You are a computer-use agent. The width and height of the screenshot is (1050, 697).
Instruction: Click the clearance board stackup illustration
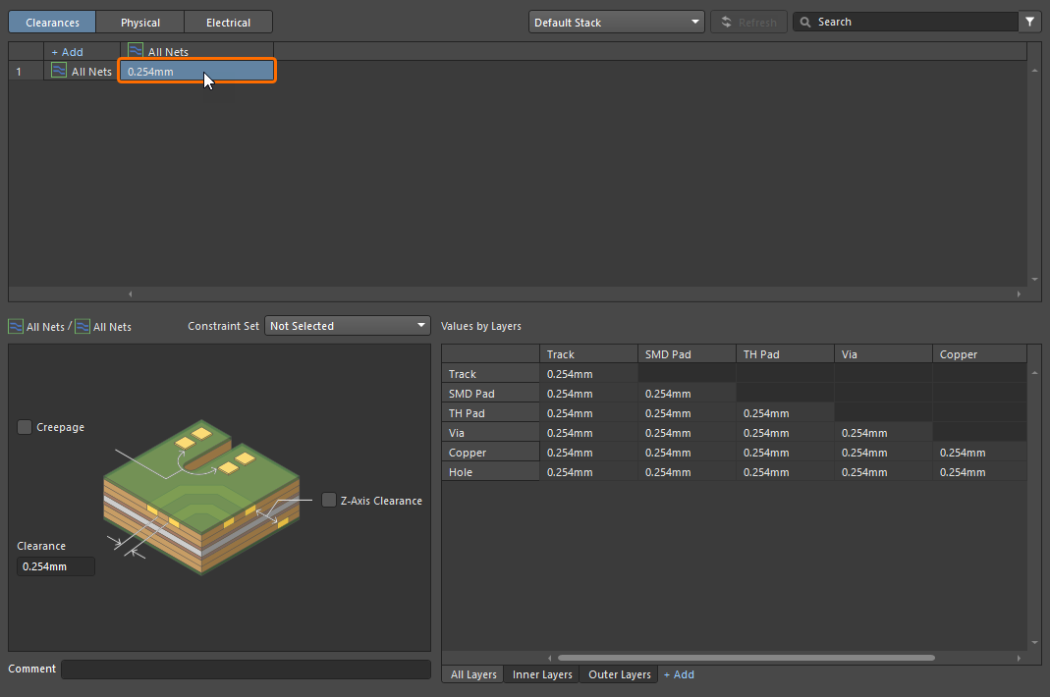point(201,499)
